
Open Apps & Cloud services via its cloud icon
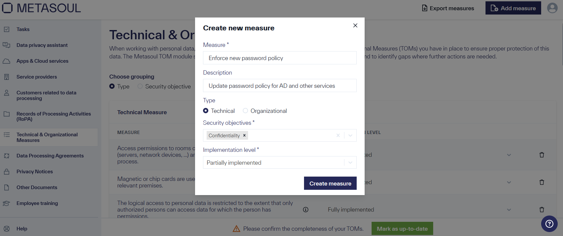7,61
